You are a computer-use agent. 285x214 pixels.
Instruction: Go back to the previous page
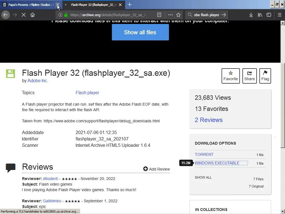point(6,15)
